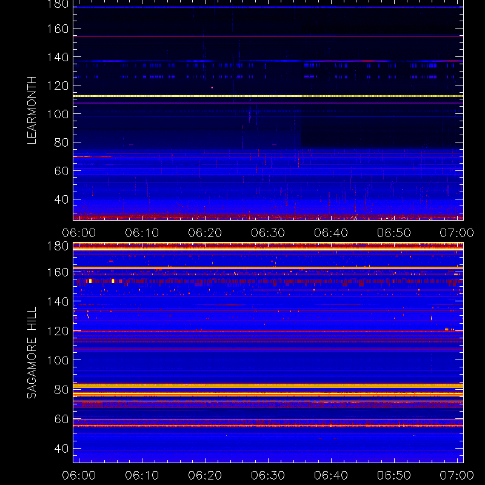
Task: Click the 06:40 time label under the Sagamore Hill plot
Action: [x=331, y=475]
